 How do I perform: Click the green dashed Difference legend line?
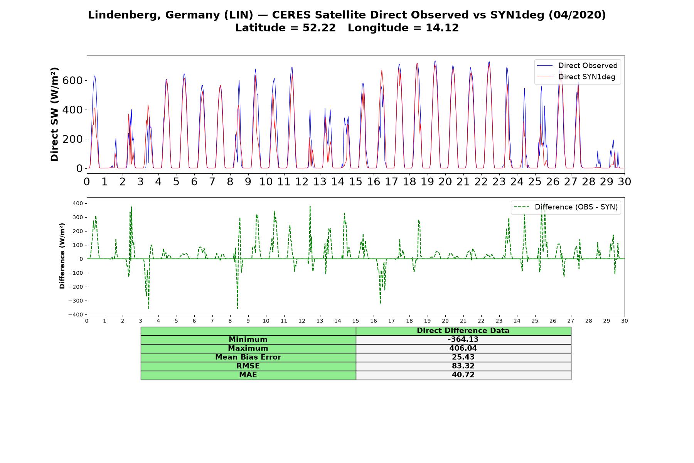(522, 207)
